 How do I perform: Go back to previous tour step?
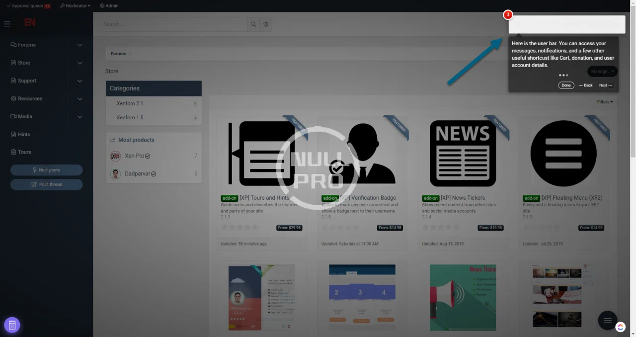point(586,85)
